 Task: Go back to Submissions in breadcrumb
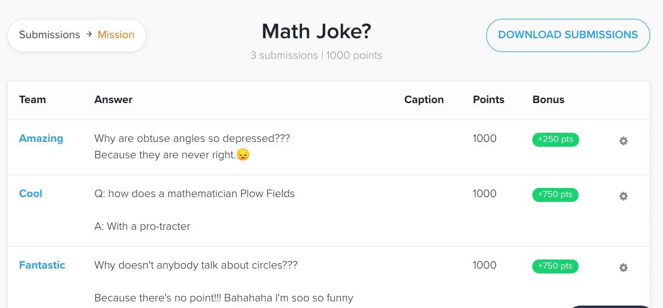49,35
